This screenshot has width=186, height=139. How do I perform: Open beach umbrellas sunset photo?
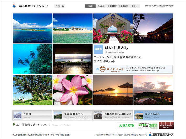[x=113, y=90]
